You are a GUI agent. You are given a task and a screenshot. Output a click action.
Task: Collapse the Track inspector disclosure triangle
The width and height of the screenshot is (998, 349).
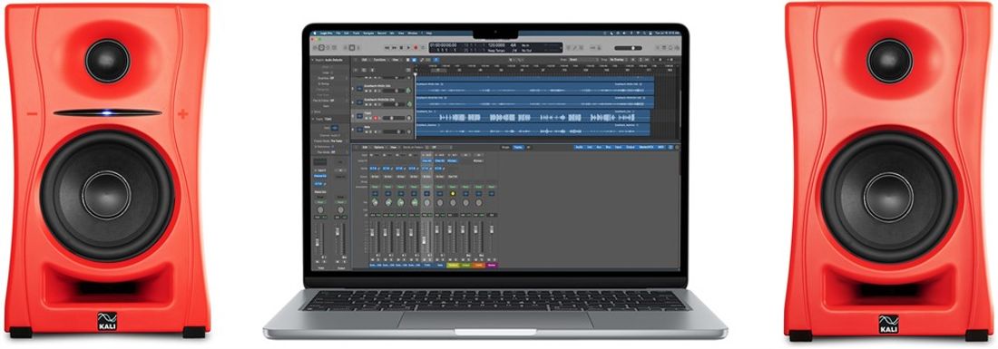pyautogui.click(x=312, y=119)
